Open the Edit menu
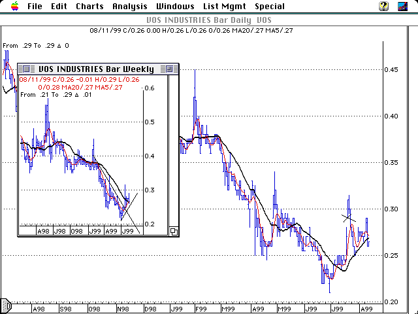This screenshot has width=418, height=314. (59, 7)
